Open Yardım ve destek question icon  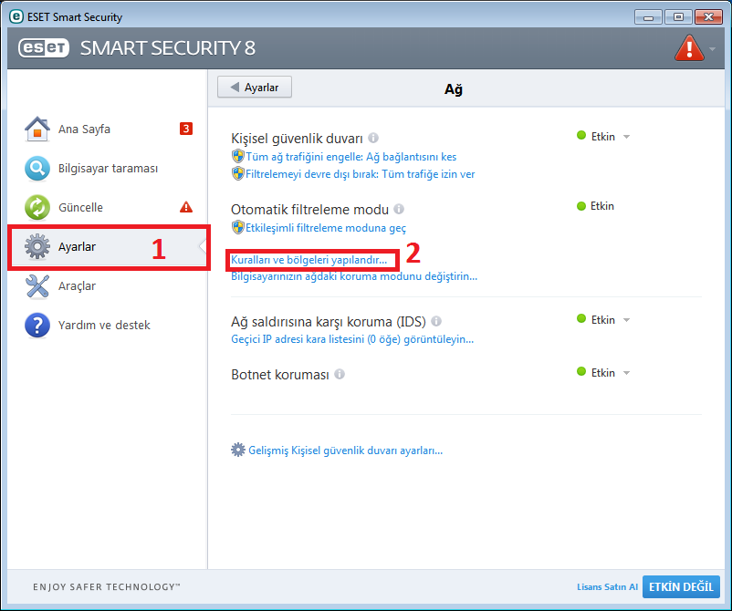click(x=37, y=325)
